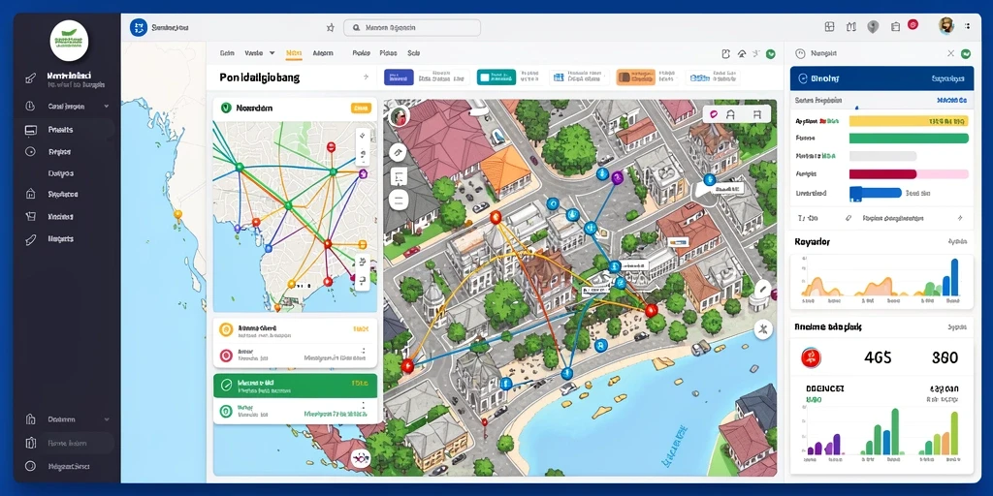Click the pin icon beside Ponidaigiobang
Image resolution: width=993 pixels, height=496 pixels.
tap(366, 77)
